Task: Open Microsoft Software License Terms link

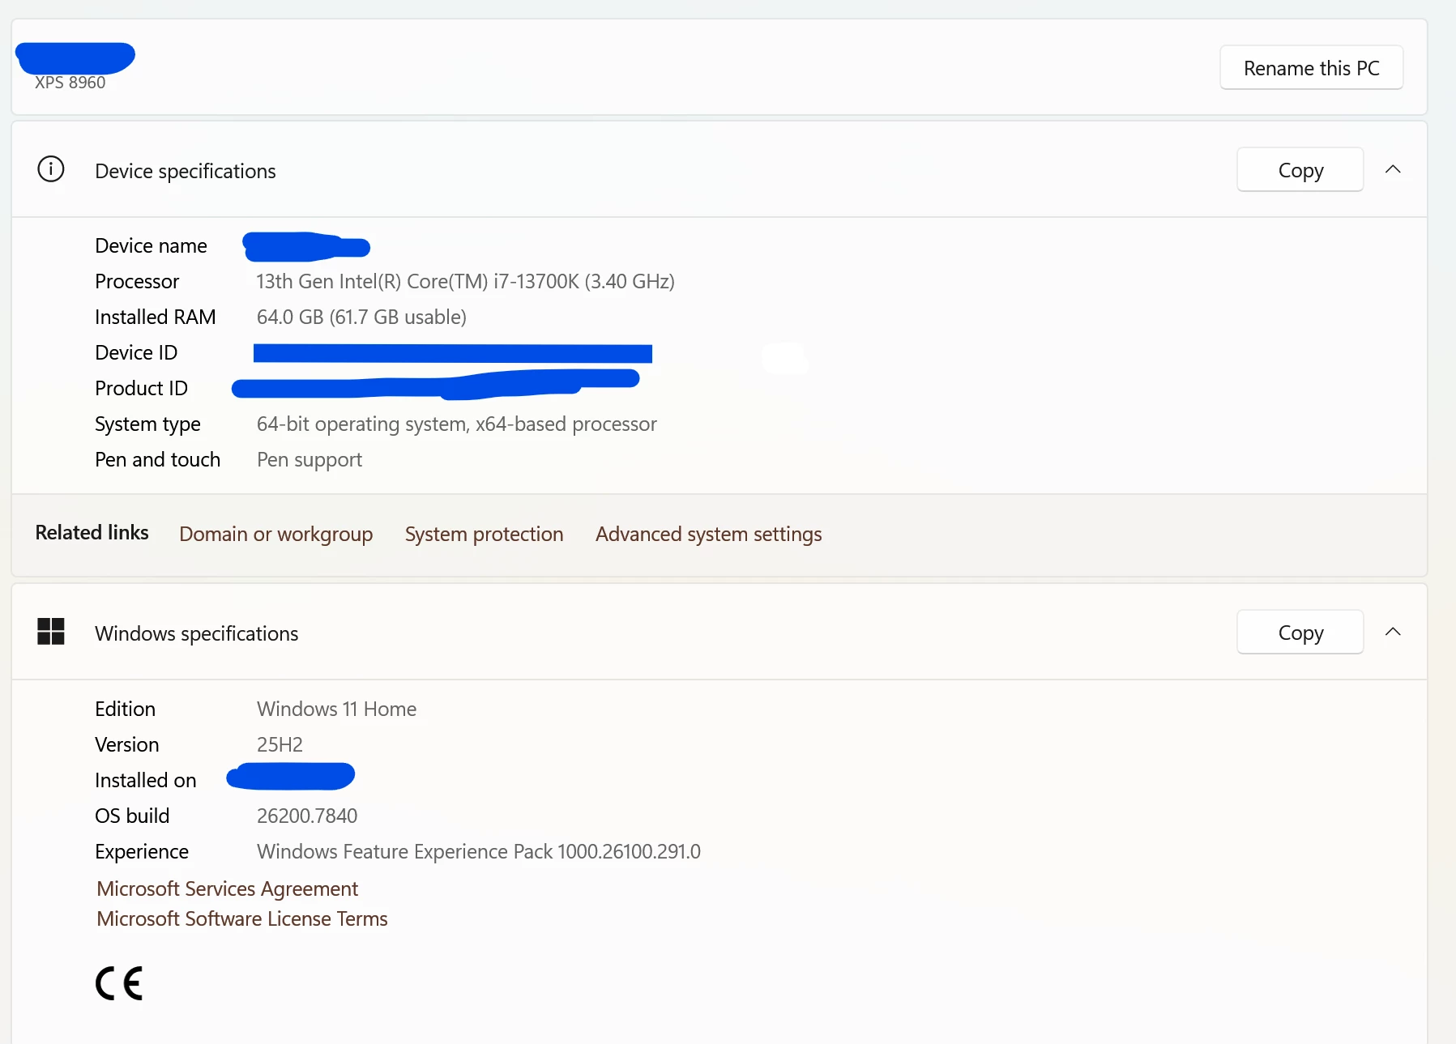Action: point(242,918)
